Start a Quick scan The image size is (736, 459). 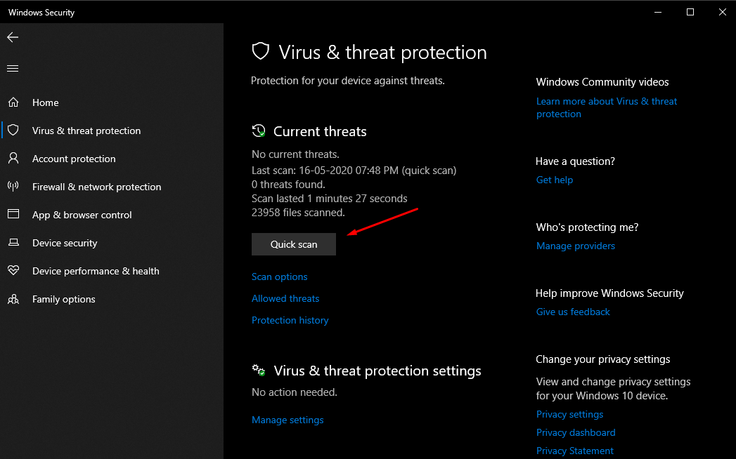294,244
